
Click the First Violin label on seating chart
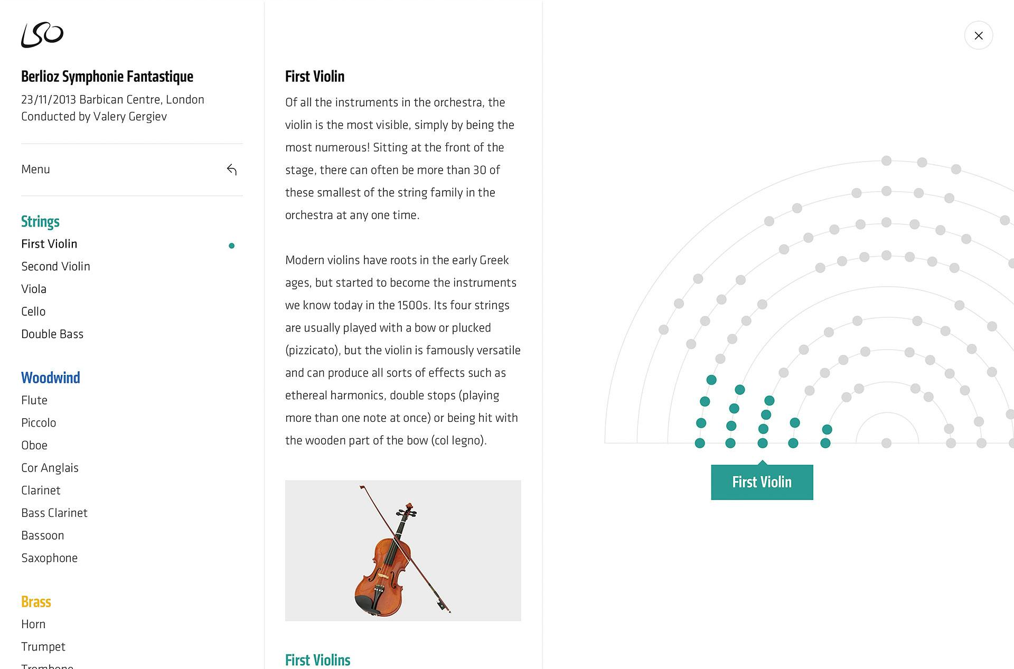[x=762, y=482]
